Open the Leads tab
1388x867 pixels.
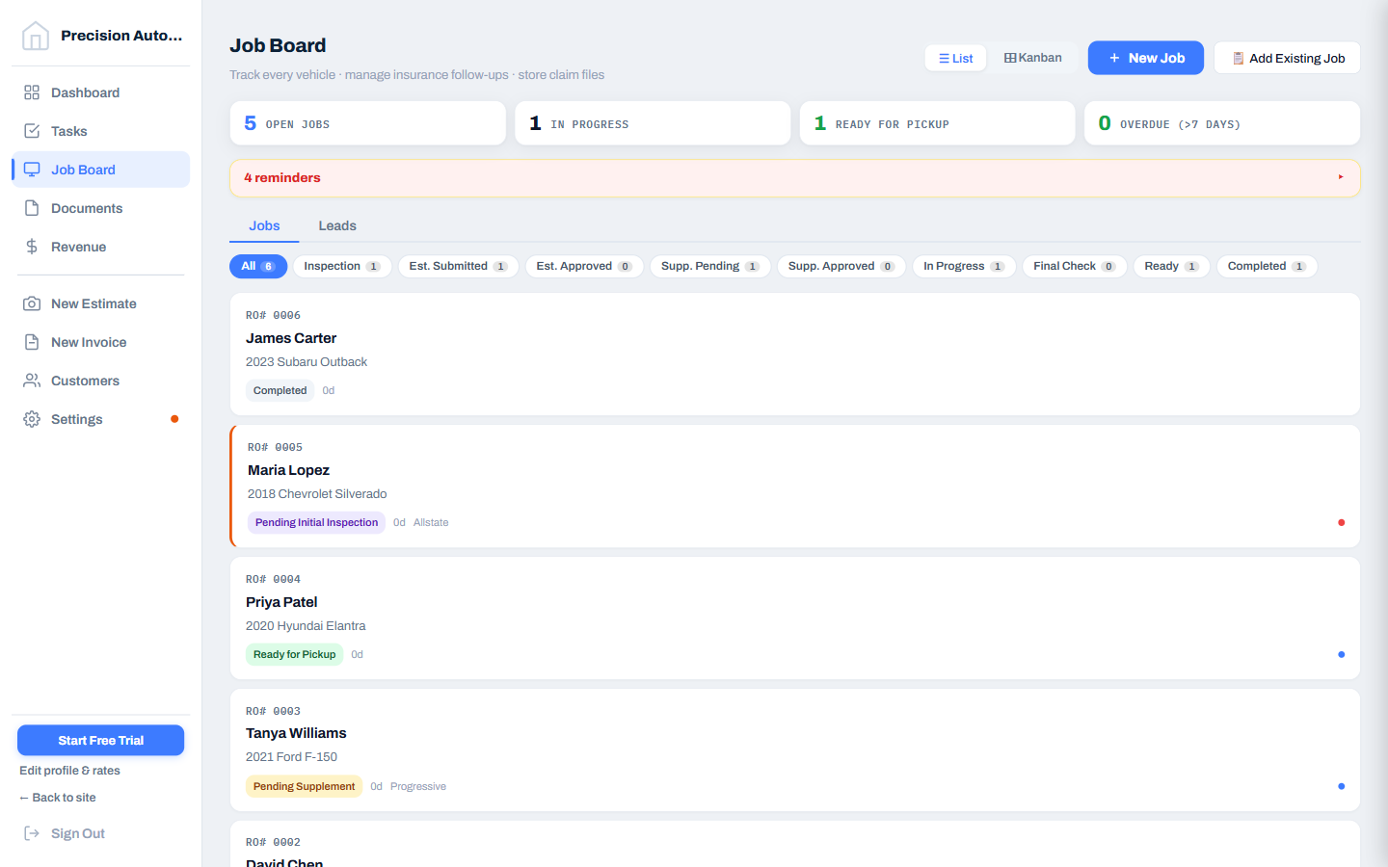point(337,225)
